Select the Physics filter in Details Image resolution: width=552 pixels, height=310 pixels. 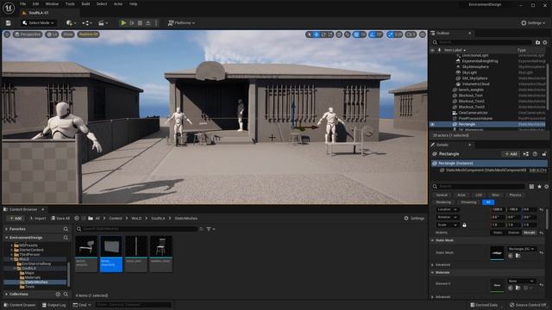click(515, 195)
